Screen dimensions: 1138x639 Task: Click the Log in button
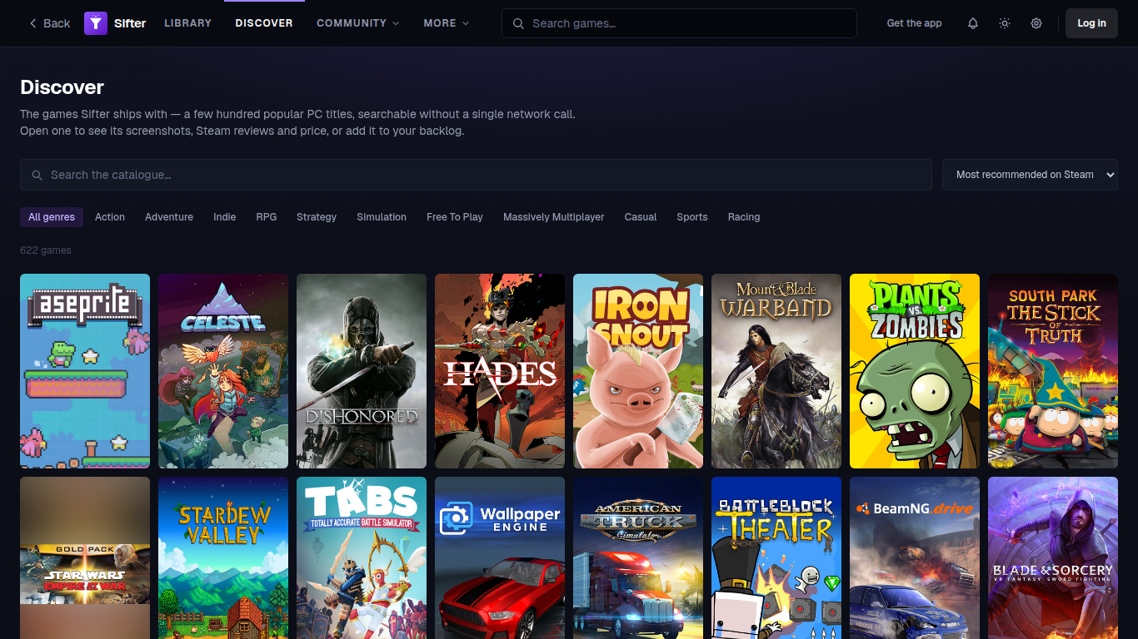pos(1091,23)
